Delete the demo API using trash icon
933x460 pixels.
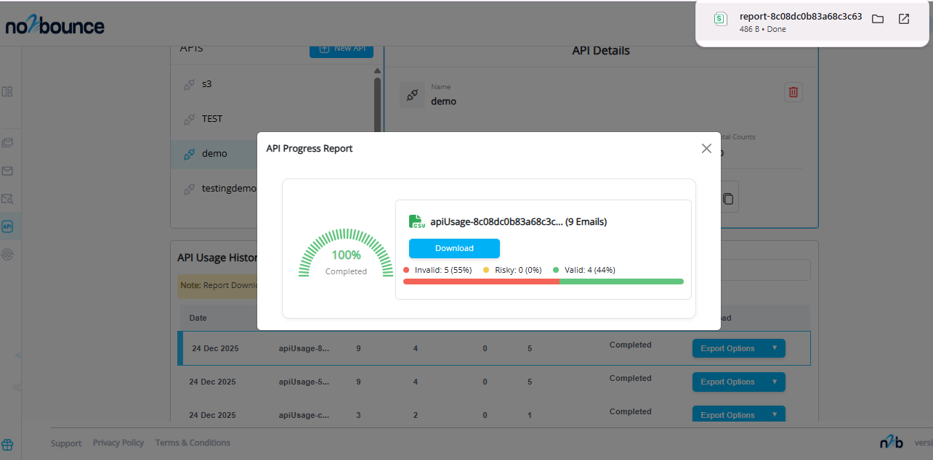click(793, 92)
